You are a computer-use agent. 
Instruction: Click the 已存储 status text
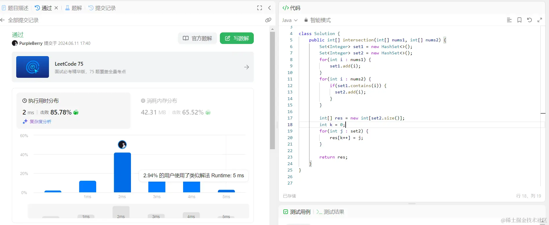pos(289,196)
